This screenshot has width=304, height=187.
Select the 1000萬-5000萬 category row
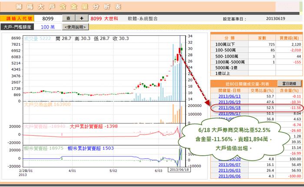(x=256, y=62)
